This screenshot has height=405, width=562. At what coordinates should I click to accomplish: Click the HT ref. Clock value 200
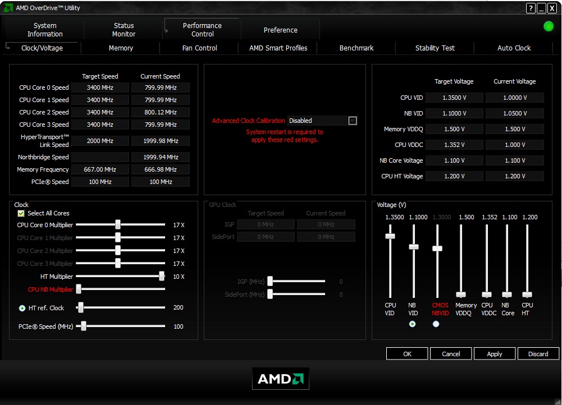pos(178,307)
